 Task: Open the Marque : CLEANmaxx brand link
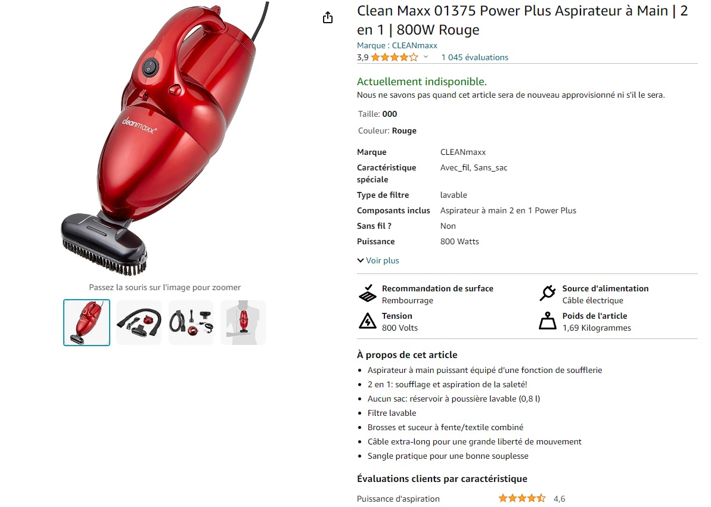click(397, 45)
